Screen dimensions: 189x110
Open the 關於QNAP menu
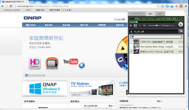[31, 25]
